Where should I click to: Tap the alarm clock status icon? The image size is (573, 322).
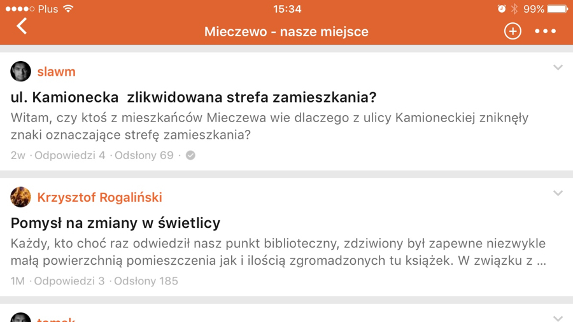click(x=502, y=9)
